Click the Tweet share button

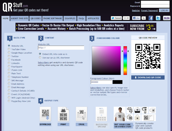[116, 18]
